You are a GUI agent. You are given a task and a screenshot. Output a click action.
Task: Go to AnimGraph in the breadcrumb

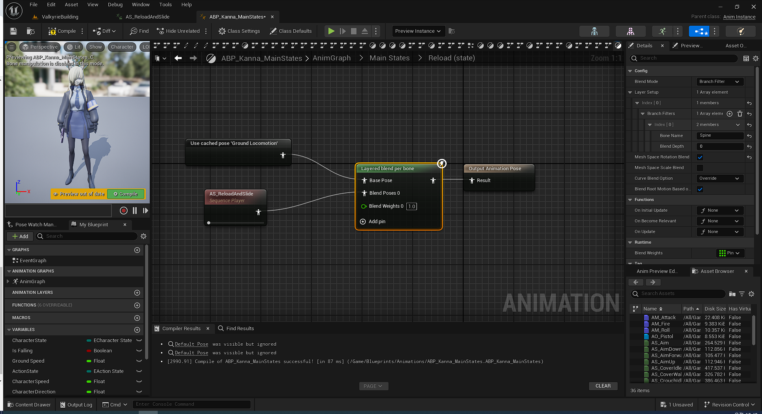(332, 58)
